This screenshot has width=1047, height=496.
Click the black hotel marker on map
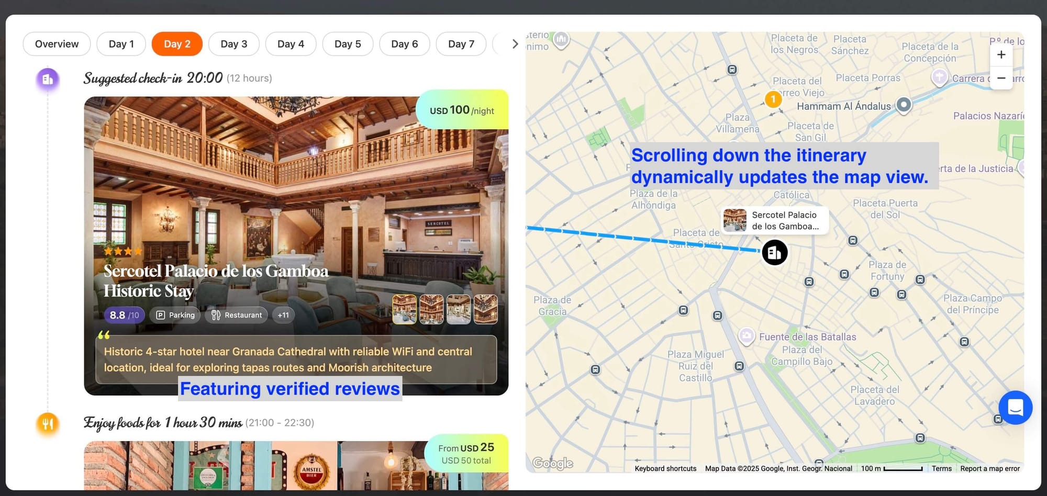774,253
